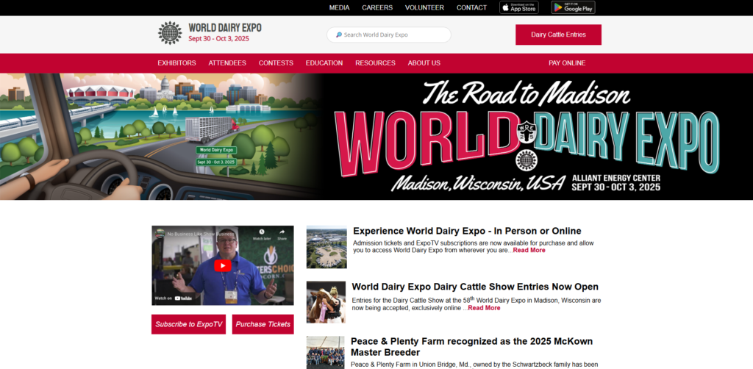Click the Road to Madison hero banner
Viewport: 753px width, 369px height.
point(376,136)
